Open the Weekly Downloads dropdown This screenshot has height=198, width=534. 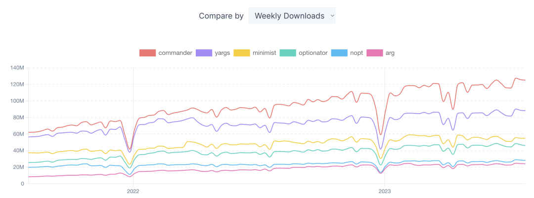tap(292, 16)
